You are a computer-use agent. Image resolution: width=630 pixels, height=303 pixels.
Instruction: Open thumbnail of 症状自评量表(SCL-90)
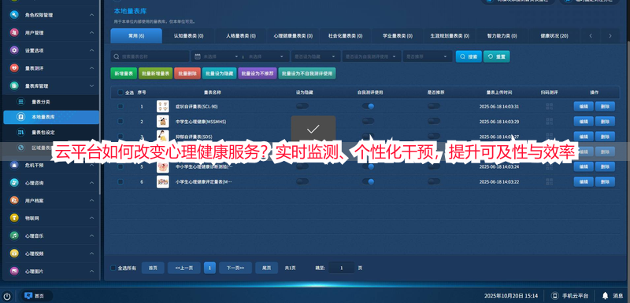pos(163,107)
